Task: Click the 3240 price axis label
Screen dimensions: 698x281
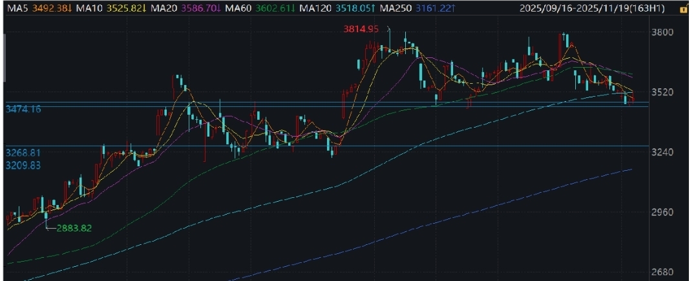Action: coord(664,152)
